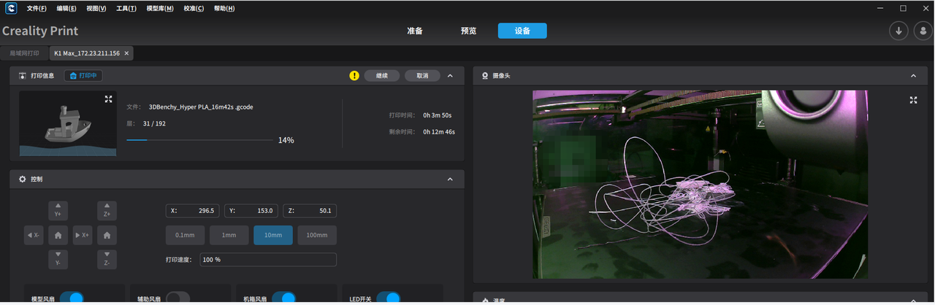Click the Y position field
Image resolution: width=935 pixels, height=305 pixels.
(251, 210)
